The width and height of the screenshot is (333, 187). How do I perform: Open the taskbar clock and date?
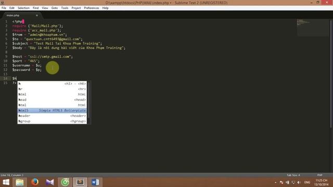click(x=322, y=182)
